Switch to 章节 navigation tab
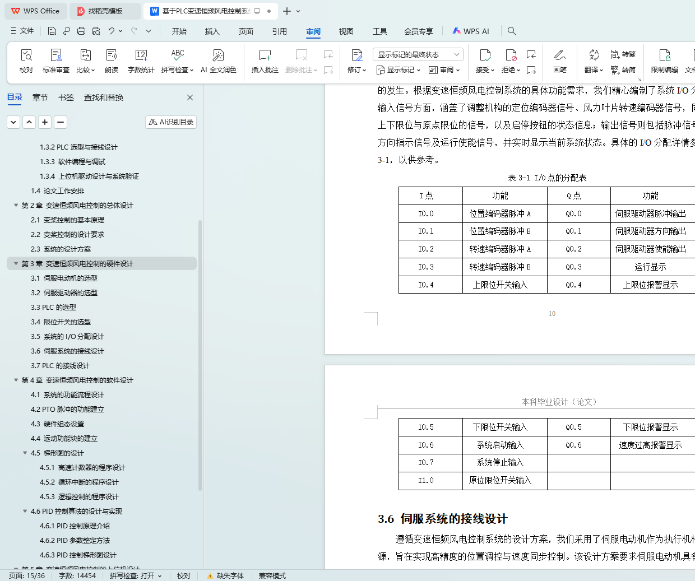695x581 pixels. [x=40, y=97]
